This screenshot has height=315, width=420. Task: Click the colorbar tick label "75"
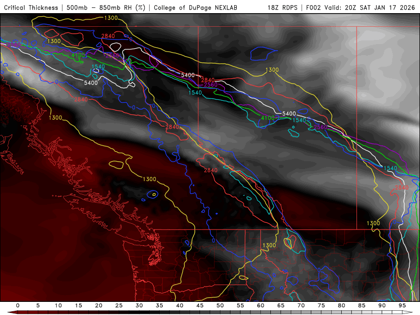[321, 306]
